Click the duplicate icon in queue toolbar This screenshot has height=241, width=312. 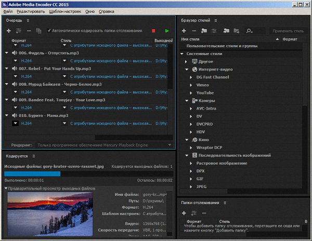38,31
